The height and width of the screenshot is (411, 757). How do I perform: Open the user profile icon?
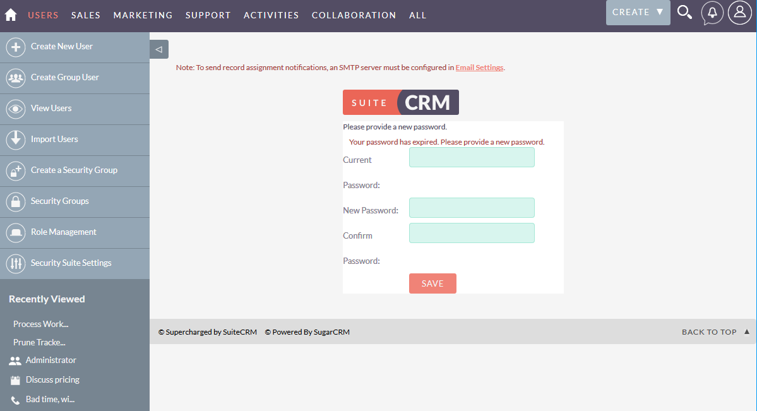pyautogui.click(x=739, y=13)
